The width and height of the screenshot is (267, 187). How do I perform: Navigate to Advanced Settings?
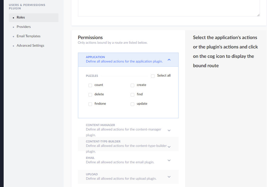[x=30, y=46]
